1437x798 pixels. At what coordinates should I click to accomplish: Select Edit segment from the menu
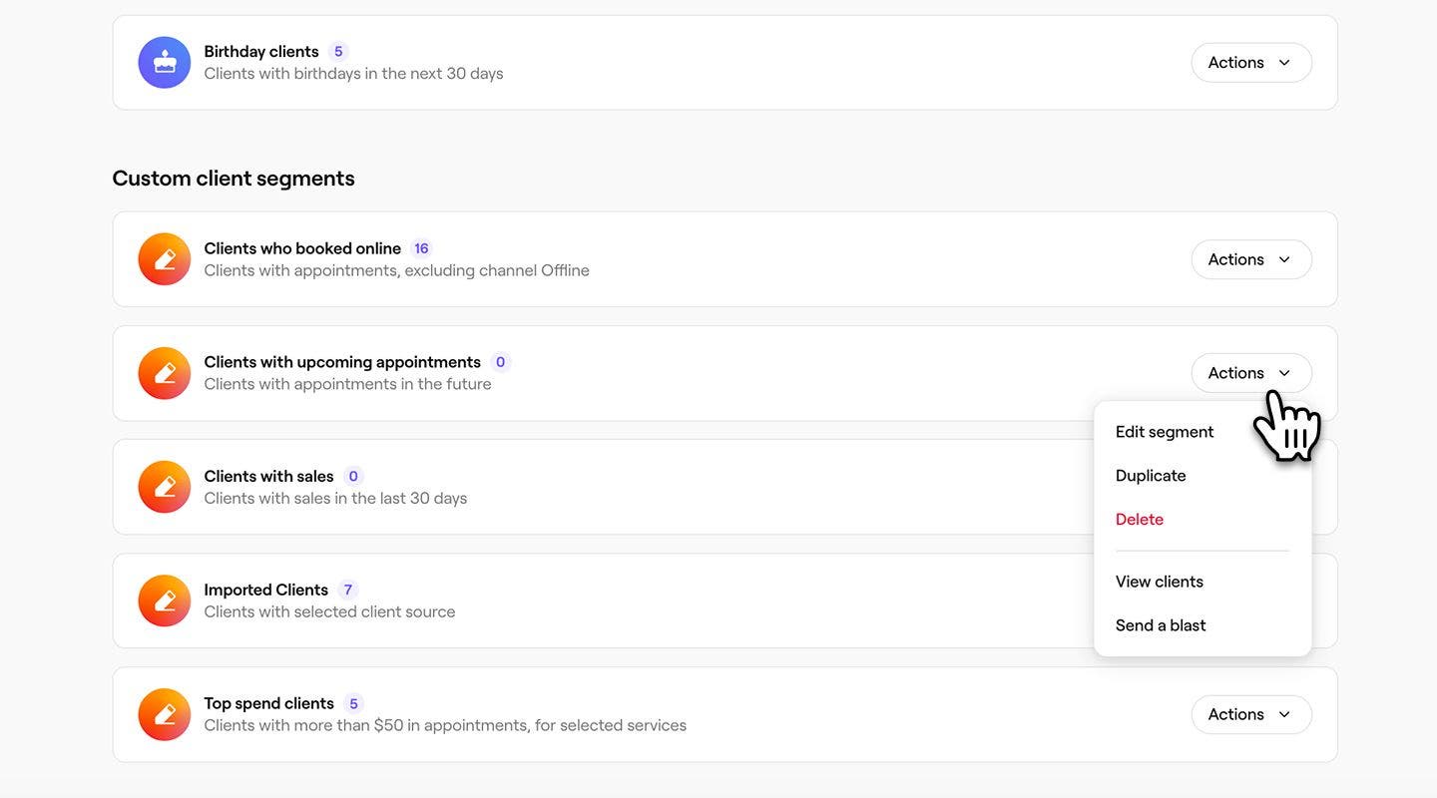point(1165,432)
